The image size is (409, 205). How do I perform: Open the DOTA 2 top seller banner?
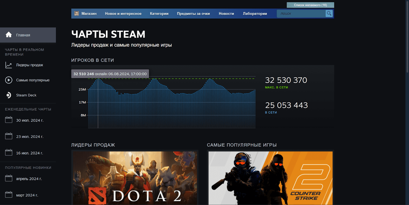coord(135,178)
